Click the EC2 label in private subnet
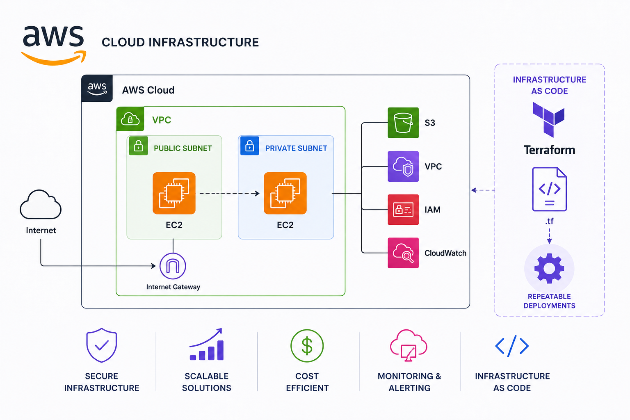This screenshot has height=420, width=630. pyautogui.click(x=285, y=225)
